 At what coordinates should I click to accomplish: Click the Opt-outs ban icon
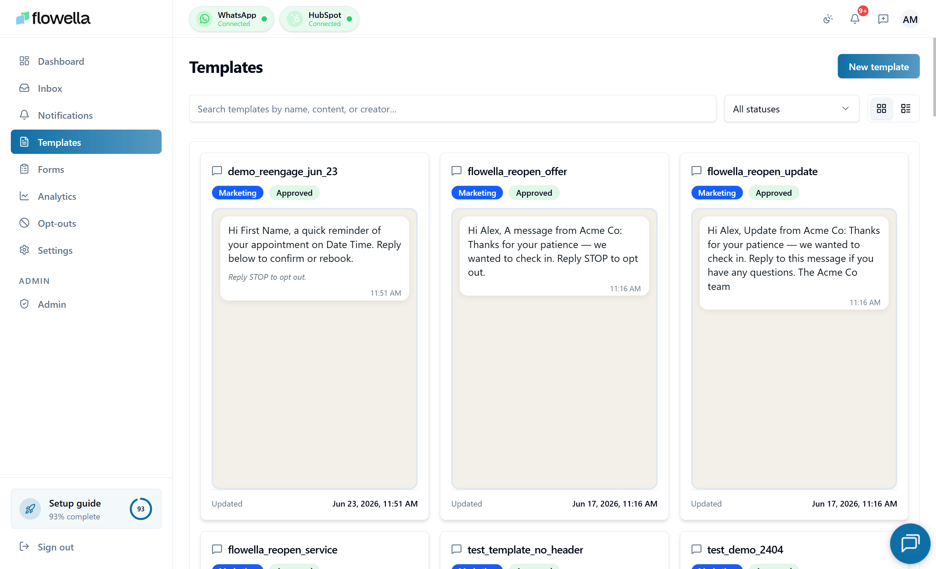pyautogui.click(x=24, y=222)
